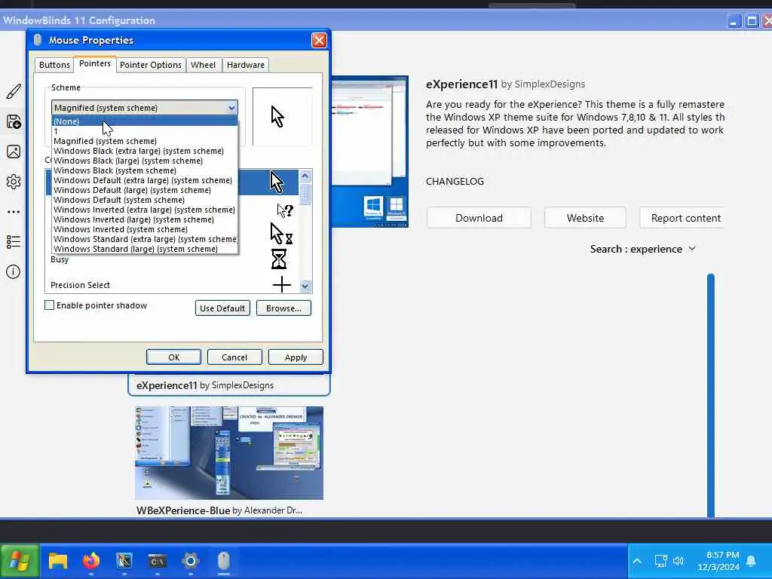
Task: Open File Explorer from the taskbar
Action: pos(57,561)
